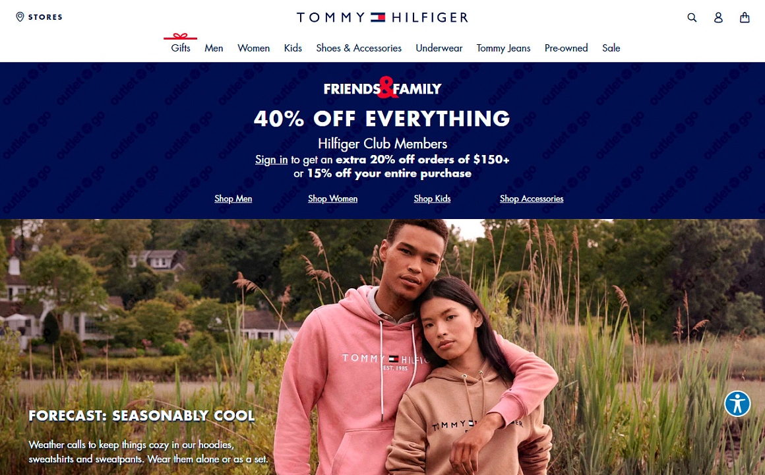Open the shopping bag icon
The image size is (765, 475).
745,18
